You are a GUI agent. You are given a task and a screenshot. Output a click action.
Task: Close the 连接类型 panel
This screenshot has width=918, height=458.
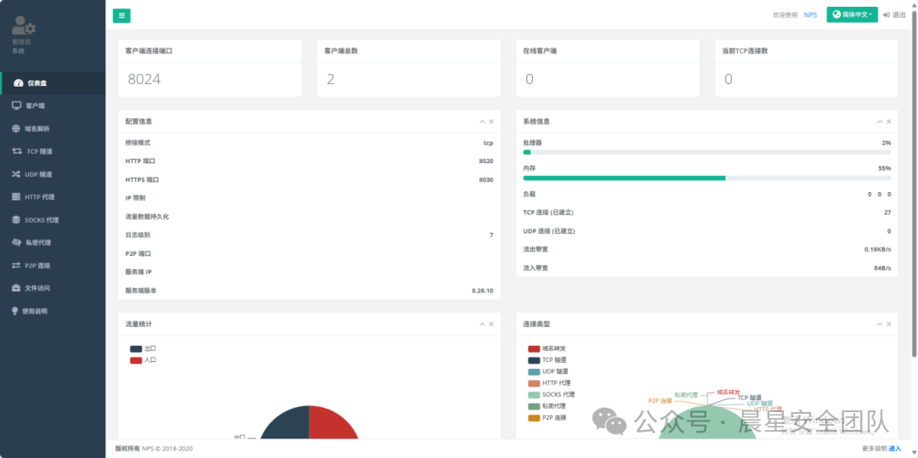[x=889, y=325]
